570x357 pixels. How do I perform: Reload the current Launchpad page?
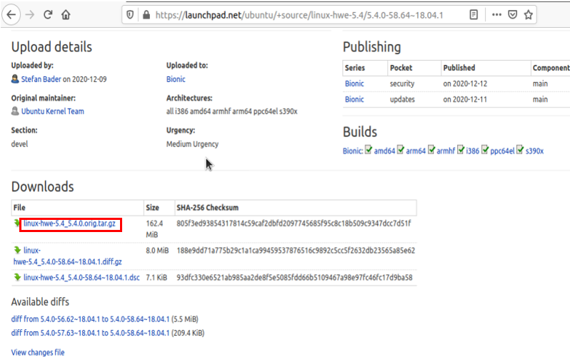click(48, 15)
